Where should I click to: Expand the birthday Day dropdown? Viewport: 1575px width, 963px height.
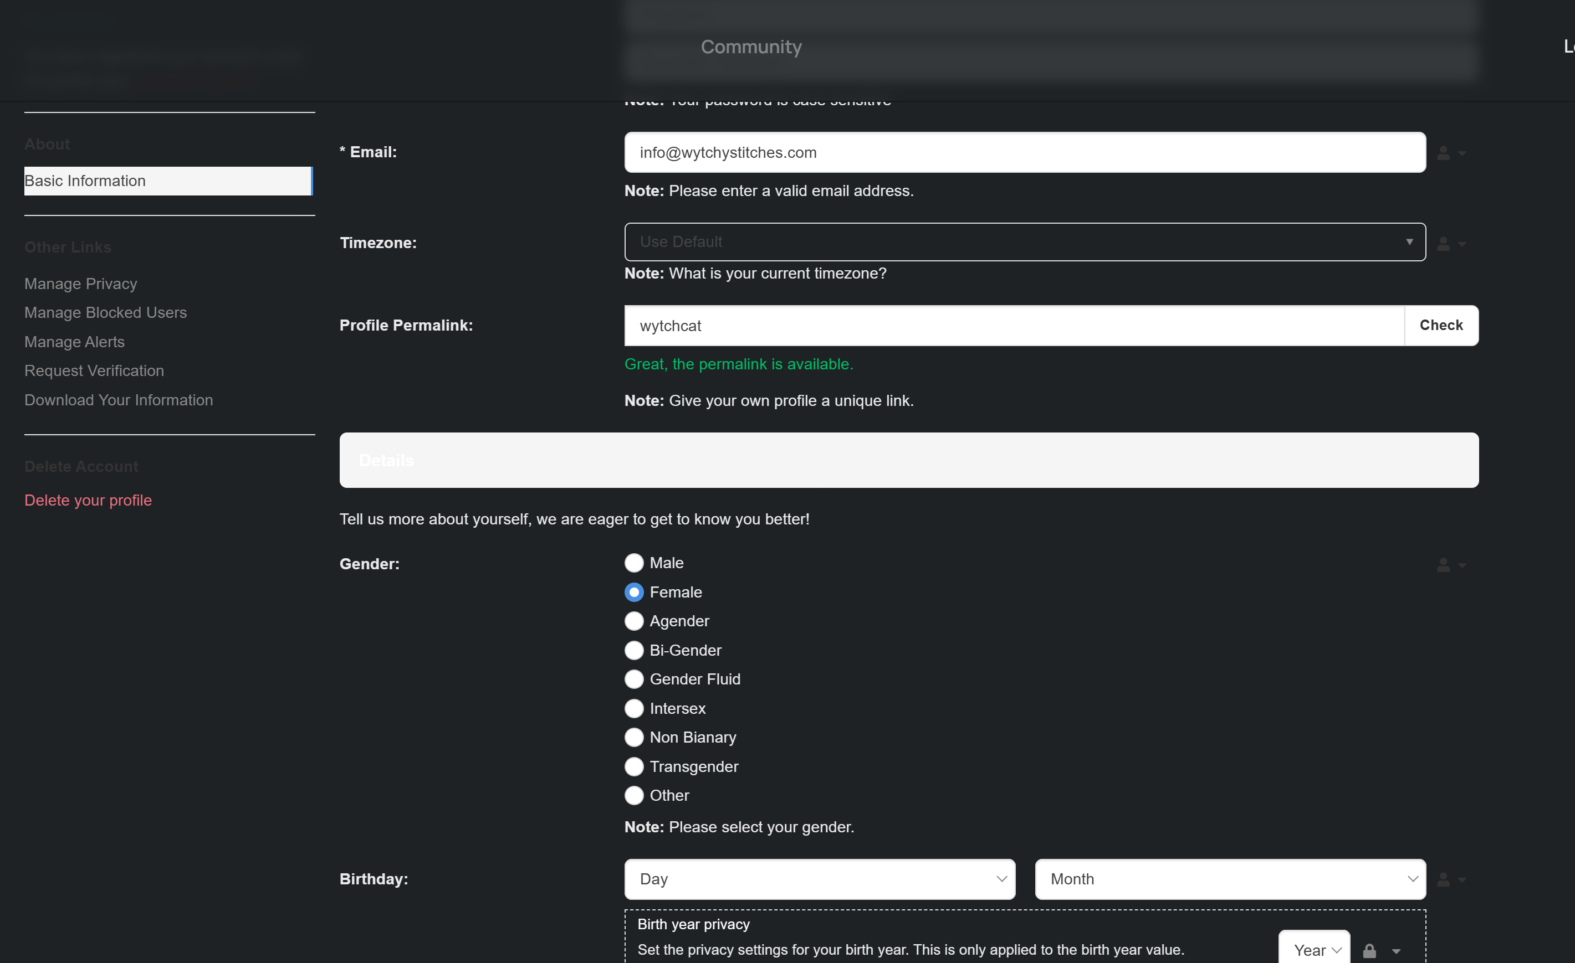pyautogui.click(x=820, y=879)
